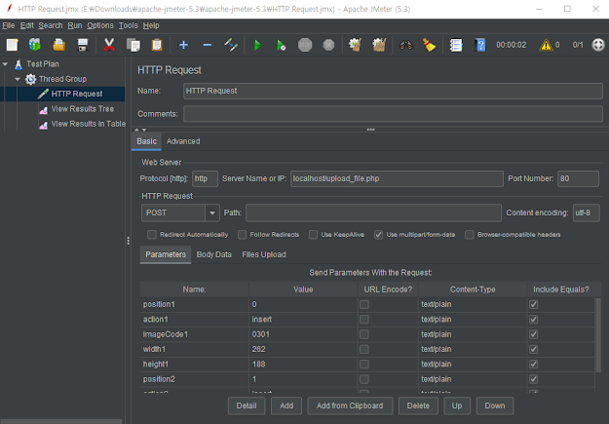Click the New test plan icon
Screen dimensions: 609x424
point(12,45)
